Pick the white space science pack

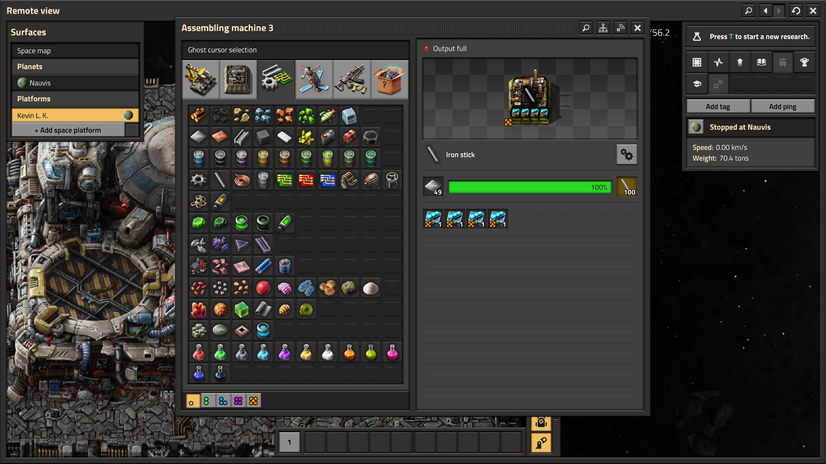[x=328, y=352]
